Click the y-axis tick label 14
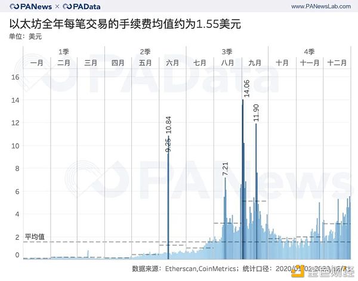Image resolution: width=358 pixels, height=281 pixels. click(16, 100)
